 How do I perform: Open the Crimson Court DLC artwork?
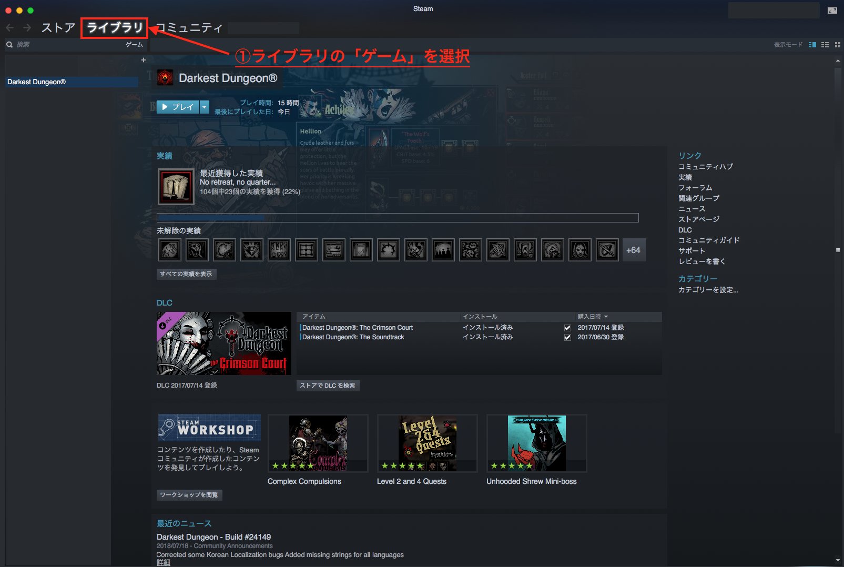[x=224, y=343]
